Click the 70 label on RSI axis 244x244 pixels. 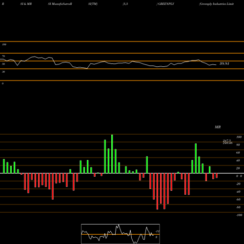(x=3, y=56)
